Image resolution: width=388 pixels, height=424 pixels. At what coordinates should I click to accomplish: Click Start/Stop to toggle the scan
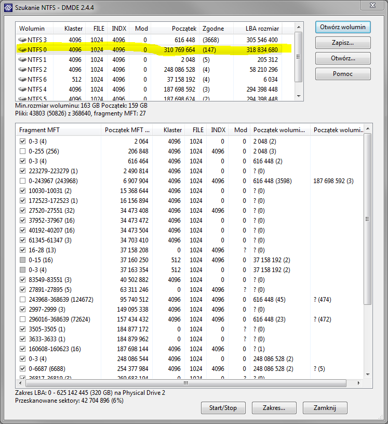click(223, 408)
